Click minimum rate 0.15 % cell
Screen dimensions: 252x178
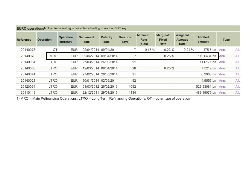coord(150,50)
